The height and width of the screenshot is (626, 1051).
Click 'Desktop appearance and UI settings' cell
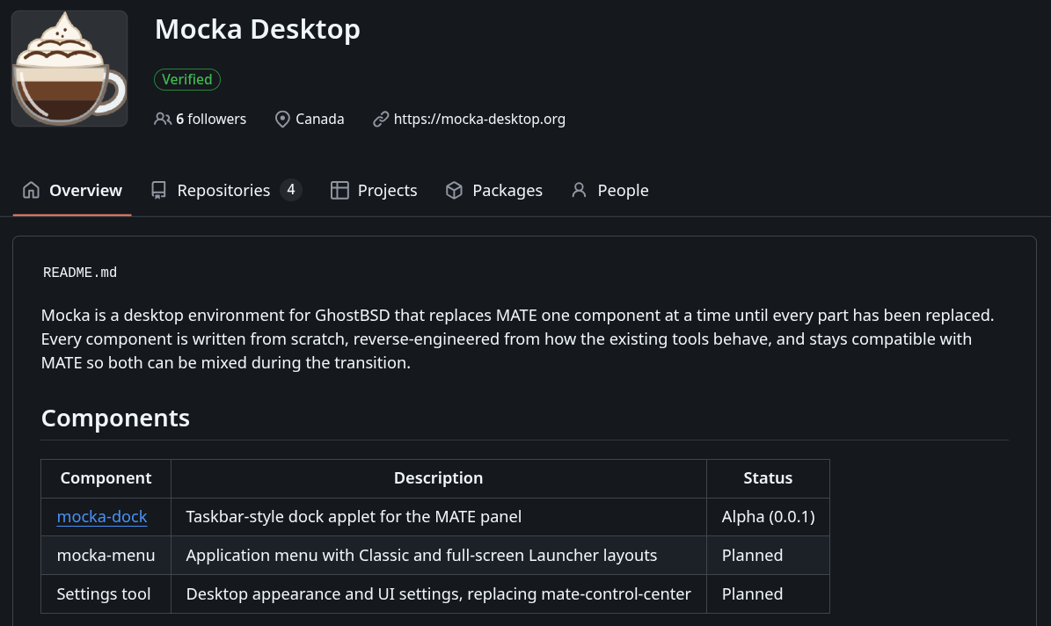point(438,593)
